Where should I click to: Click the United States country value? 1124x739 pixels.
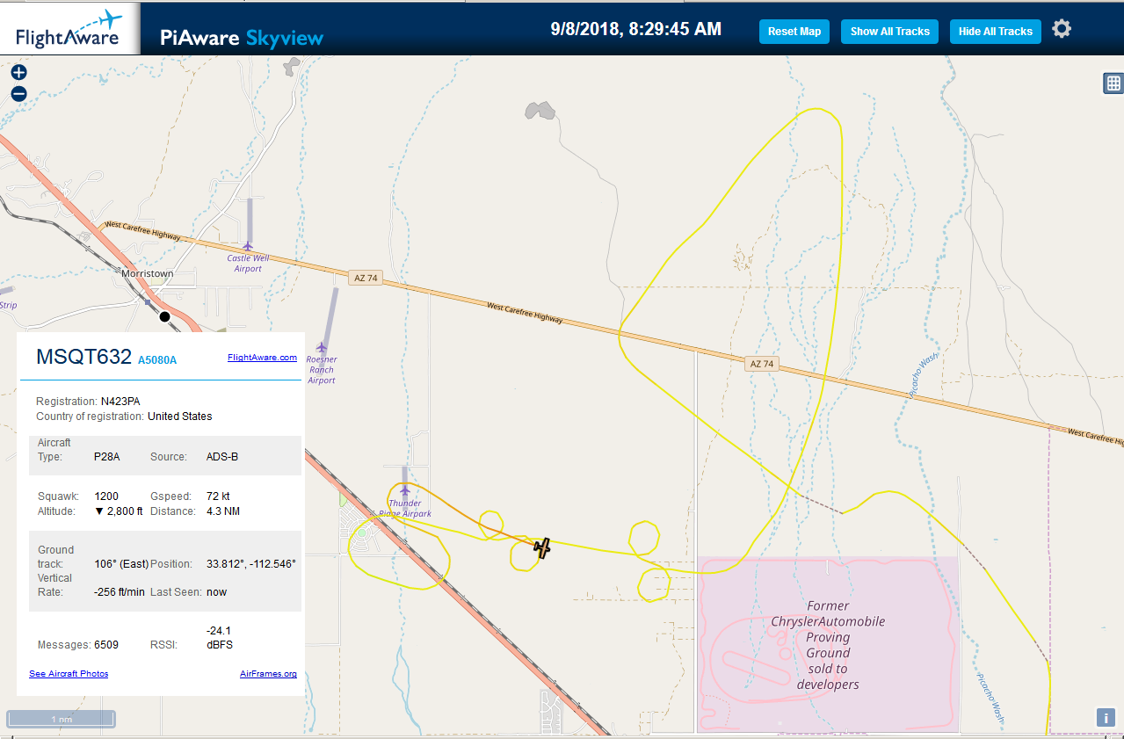coord(180,417)
